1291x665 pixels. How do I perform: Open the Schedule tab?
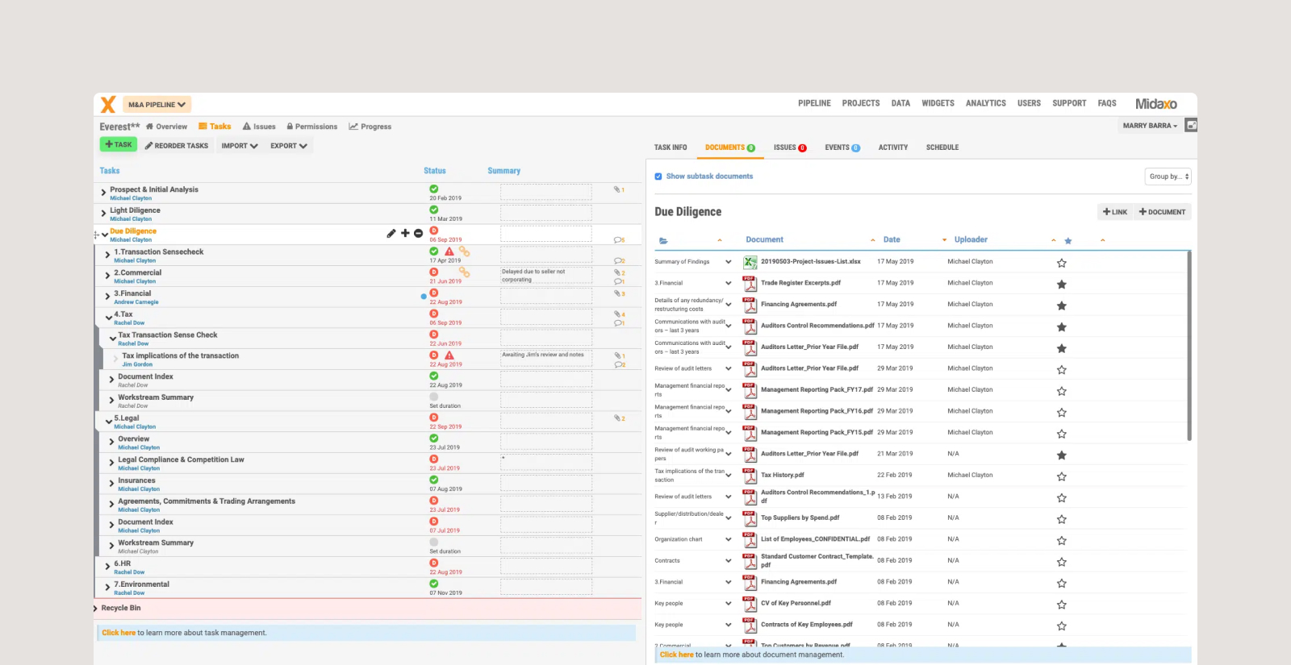point(942,148)
